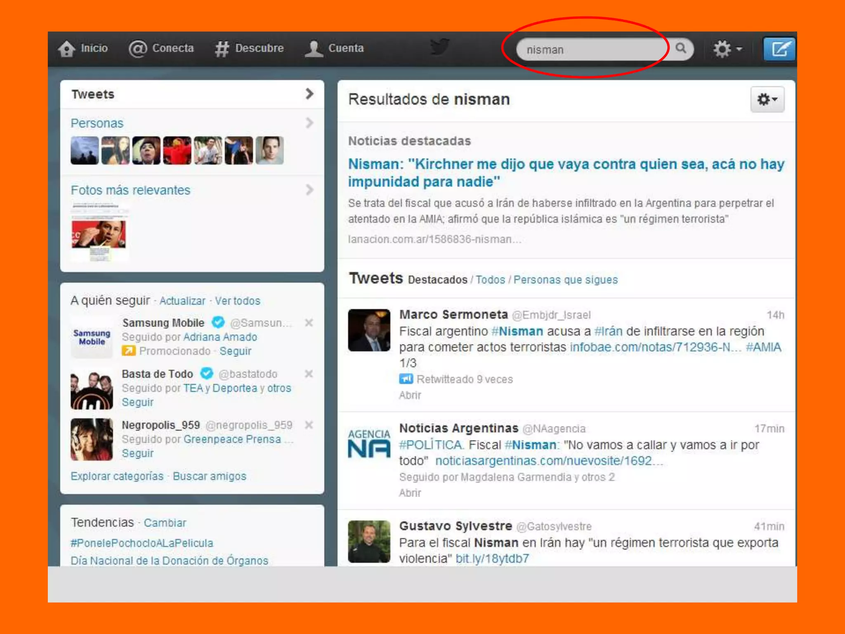Dismiss Negropolis_959 follow suggestion

pyautogui.click(x=309, y=425)
